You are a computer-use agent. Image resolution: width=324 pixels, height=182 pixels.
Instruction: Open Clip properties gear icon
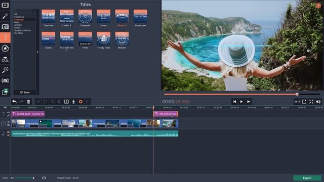pyautogui.click(x=80, y=102)
